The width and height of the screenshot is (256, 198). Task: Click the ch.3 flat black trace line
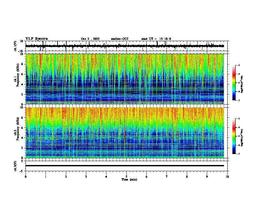click(125, 166)
